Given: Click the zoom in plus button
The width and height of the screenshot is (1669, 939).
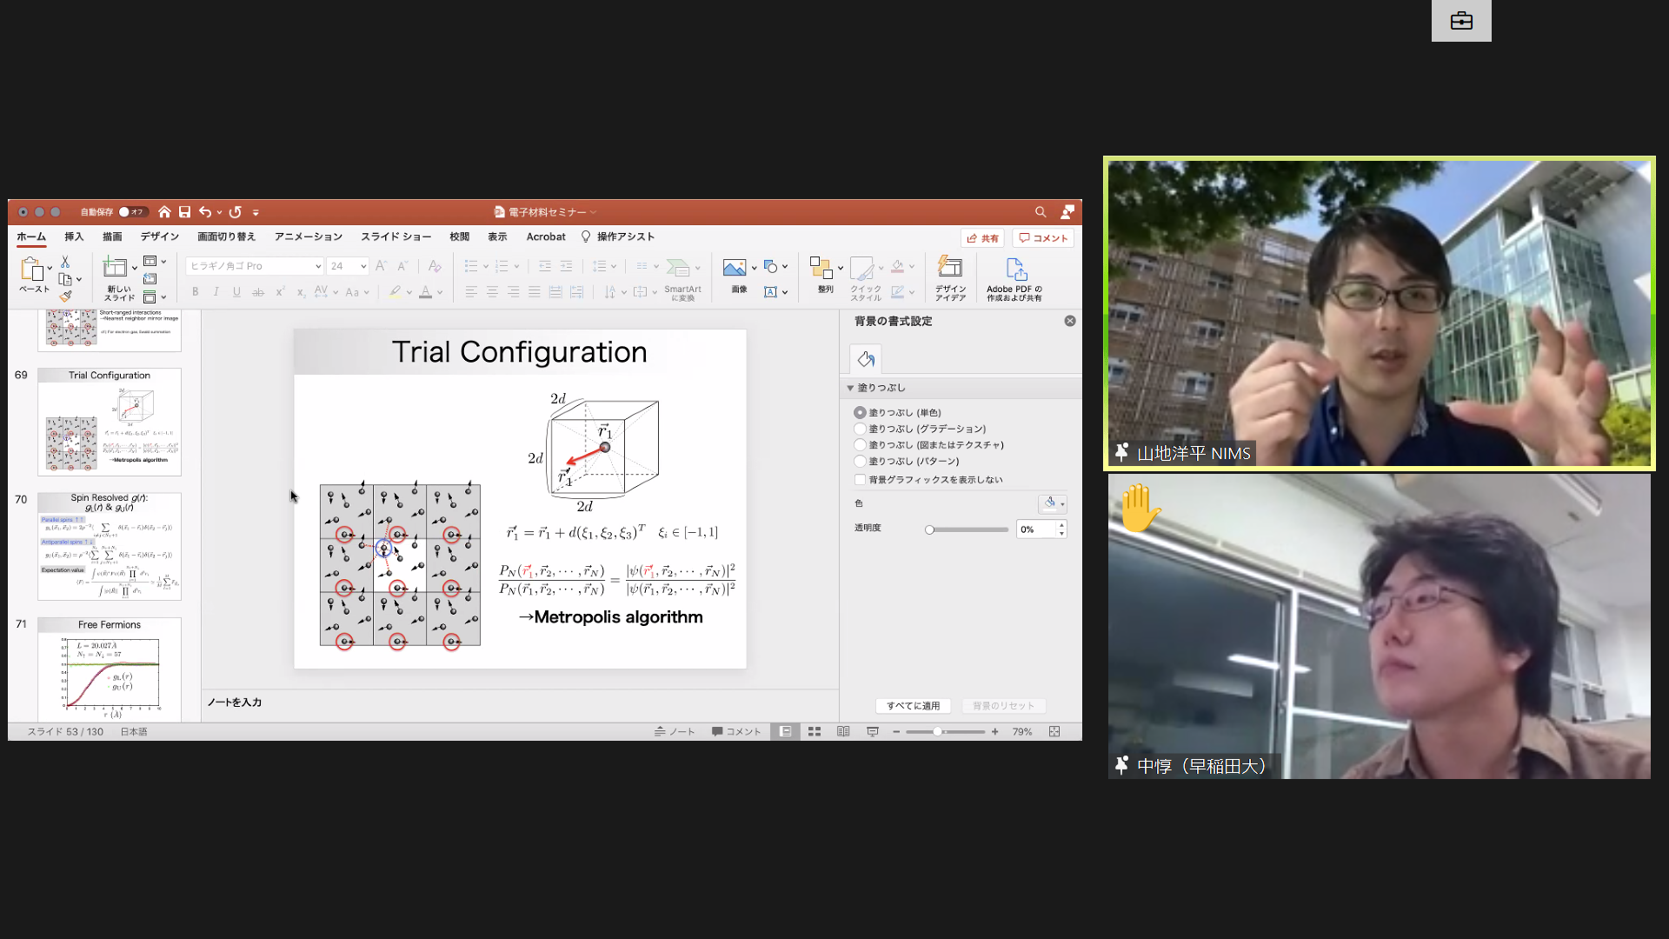Looking at the screenshot, I should pos(995,732).
